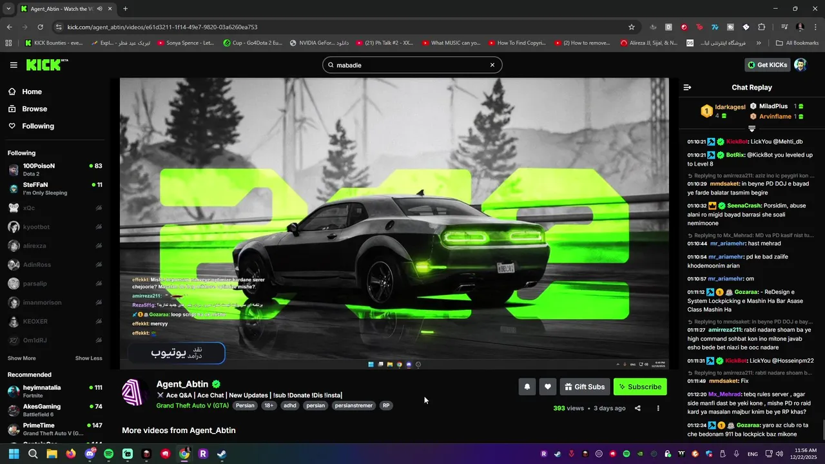Click the video player area
Screen dimensions: 825x464
click(x=394, y=224)
